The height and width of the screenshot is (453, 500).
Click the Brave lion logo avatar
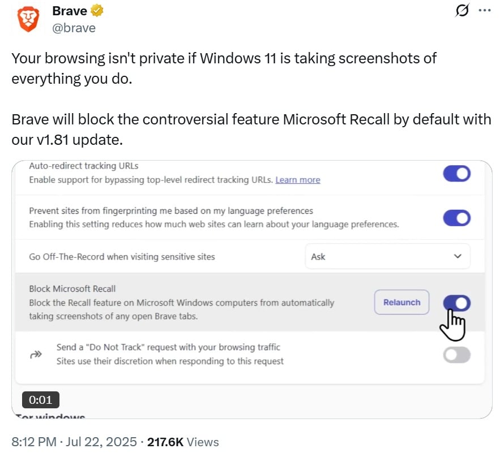(x=28, y=19)
